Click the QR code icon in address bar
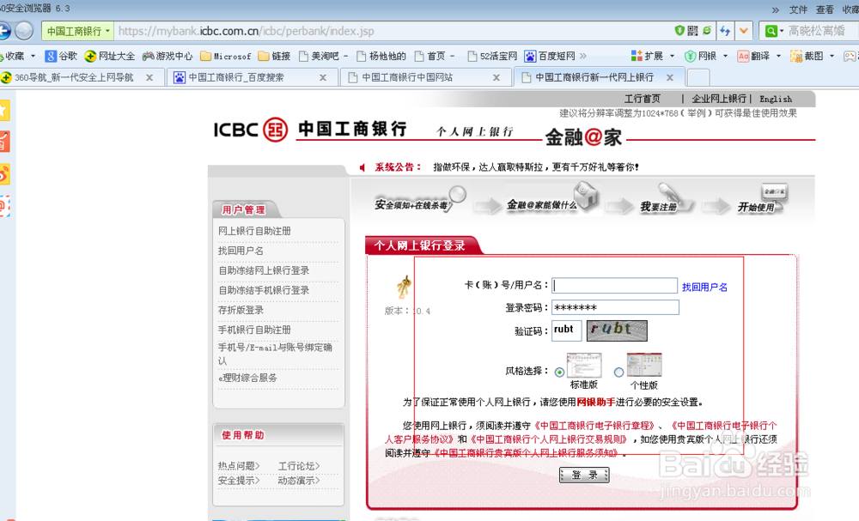Screen dimensions: 859x521 pyautogui.click(x=692, y=29)
